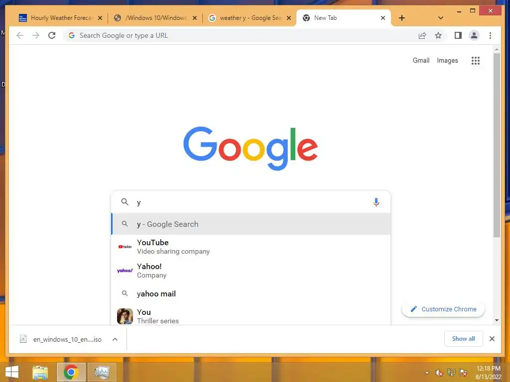Choose the YouTube suggestion
The height and width of the screenshot is (382, 510).
coord(251,247)
